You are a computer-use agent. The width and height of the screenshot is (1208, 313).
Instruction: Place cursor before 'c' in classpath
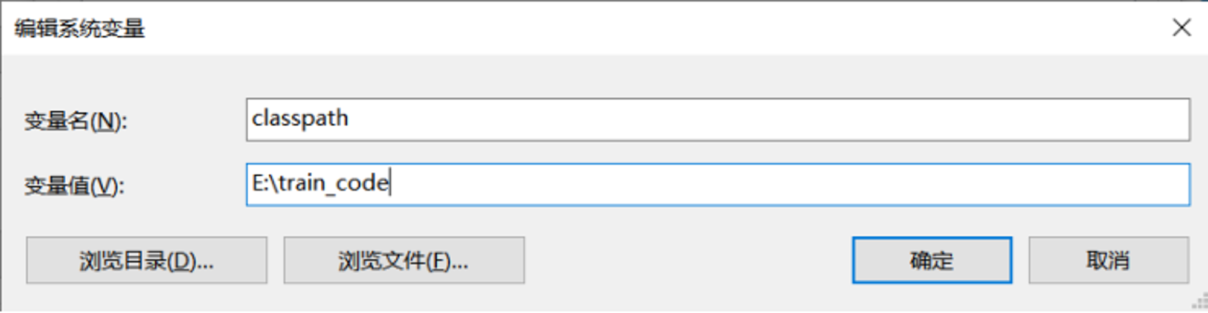click(252, 119)
